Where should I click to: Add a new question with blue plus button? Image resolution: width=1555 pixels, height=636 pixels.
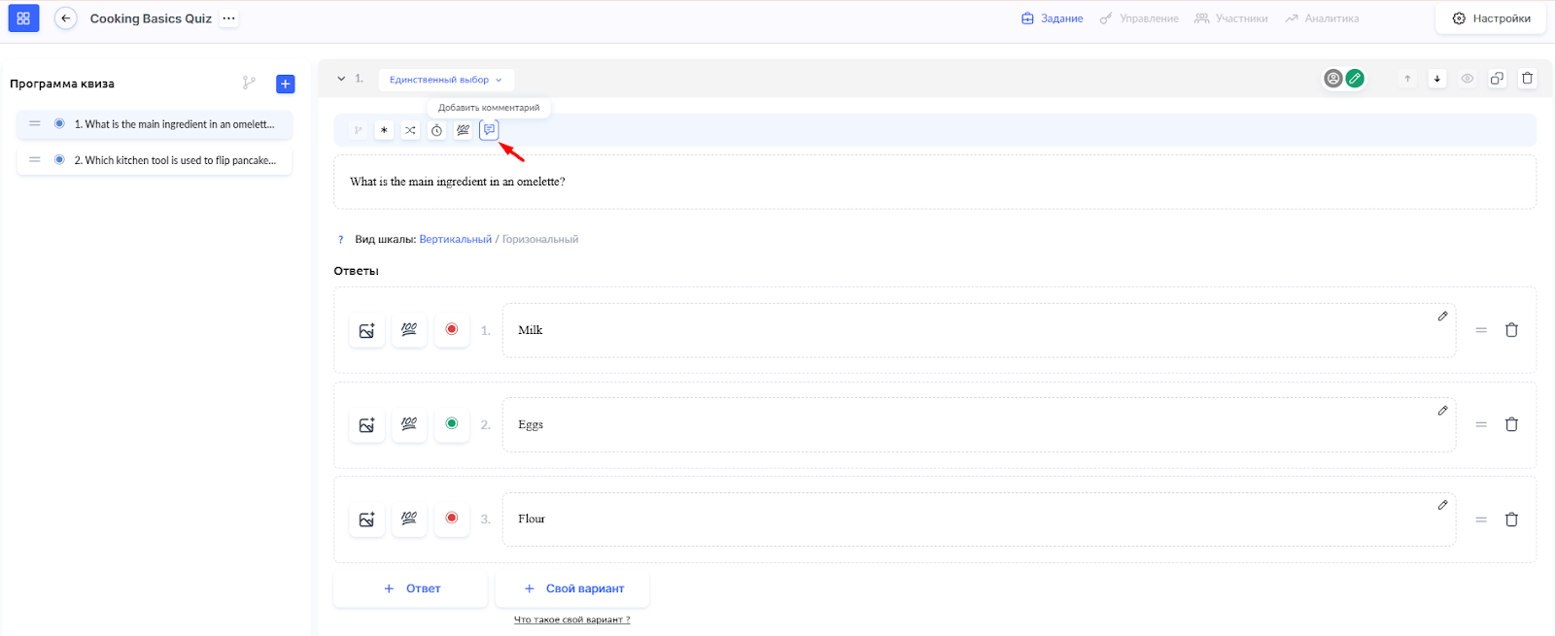tap(286, 84)
